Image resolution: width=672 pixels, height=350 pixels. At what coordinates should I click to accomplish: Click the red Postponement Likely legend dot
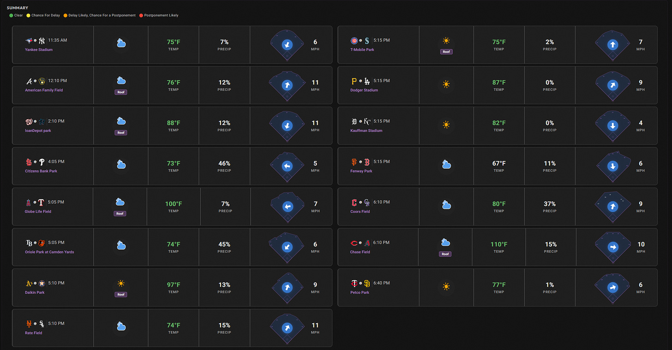click(x=141, y=15)
